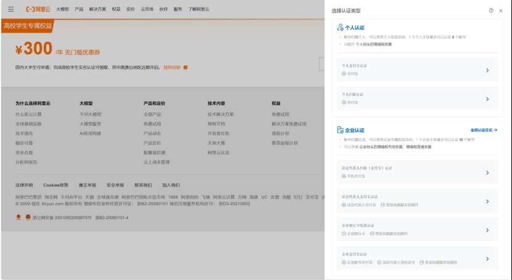This screenshot has height=280, width=512.
Task: Click 千问大模型 footer link
Action: point(91,114)
